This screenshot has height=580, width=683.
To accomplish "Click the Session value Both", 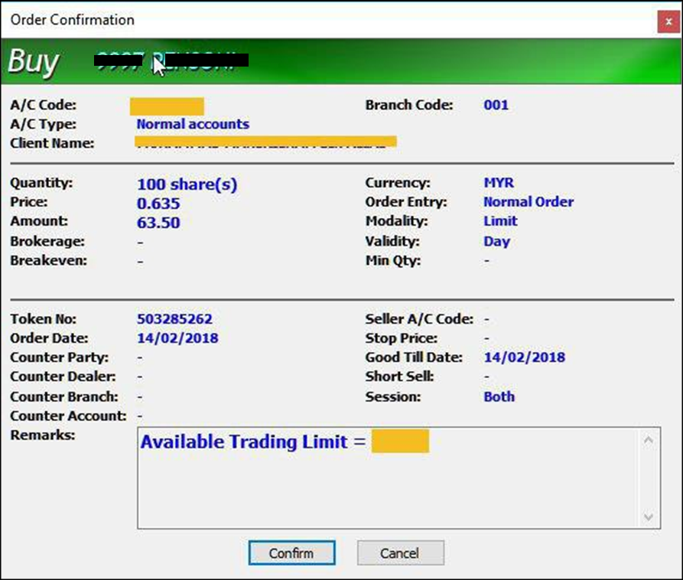I will pyautogui.click(x=499, y=396).
